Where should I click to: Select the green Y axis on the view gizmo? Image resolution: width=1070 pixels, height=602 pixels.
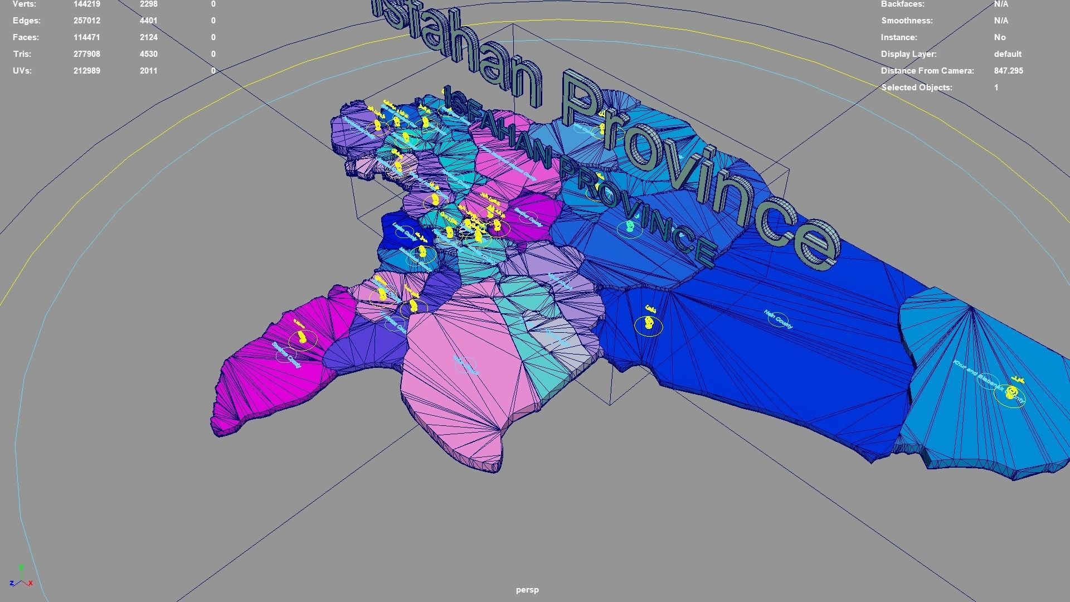(21, 567)
